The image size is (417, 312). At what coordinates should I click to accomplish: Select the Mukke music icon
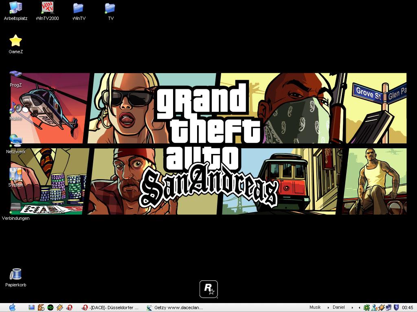tap(15, 111)
